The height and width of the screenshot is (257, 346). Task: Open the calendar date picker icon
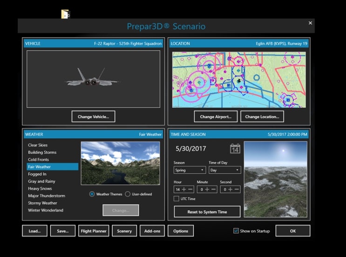(x=235, y=149)
